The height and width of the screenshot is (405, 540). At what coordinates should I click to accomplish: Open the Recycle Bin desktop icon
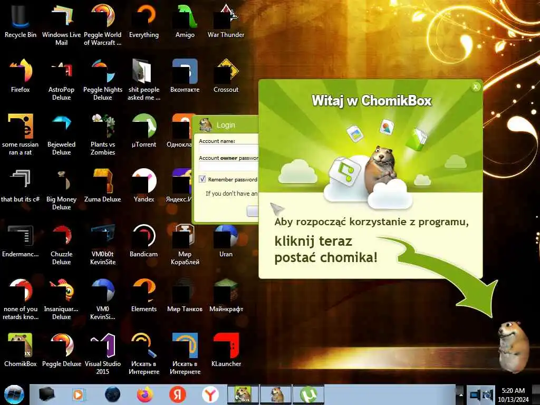pyautogui.click(x=21, y=21)
